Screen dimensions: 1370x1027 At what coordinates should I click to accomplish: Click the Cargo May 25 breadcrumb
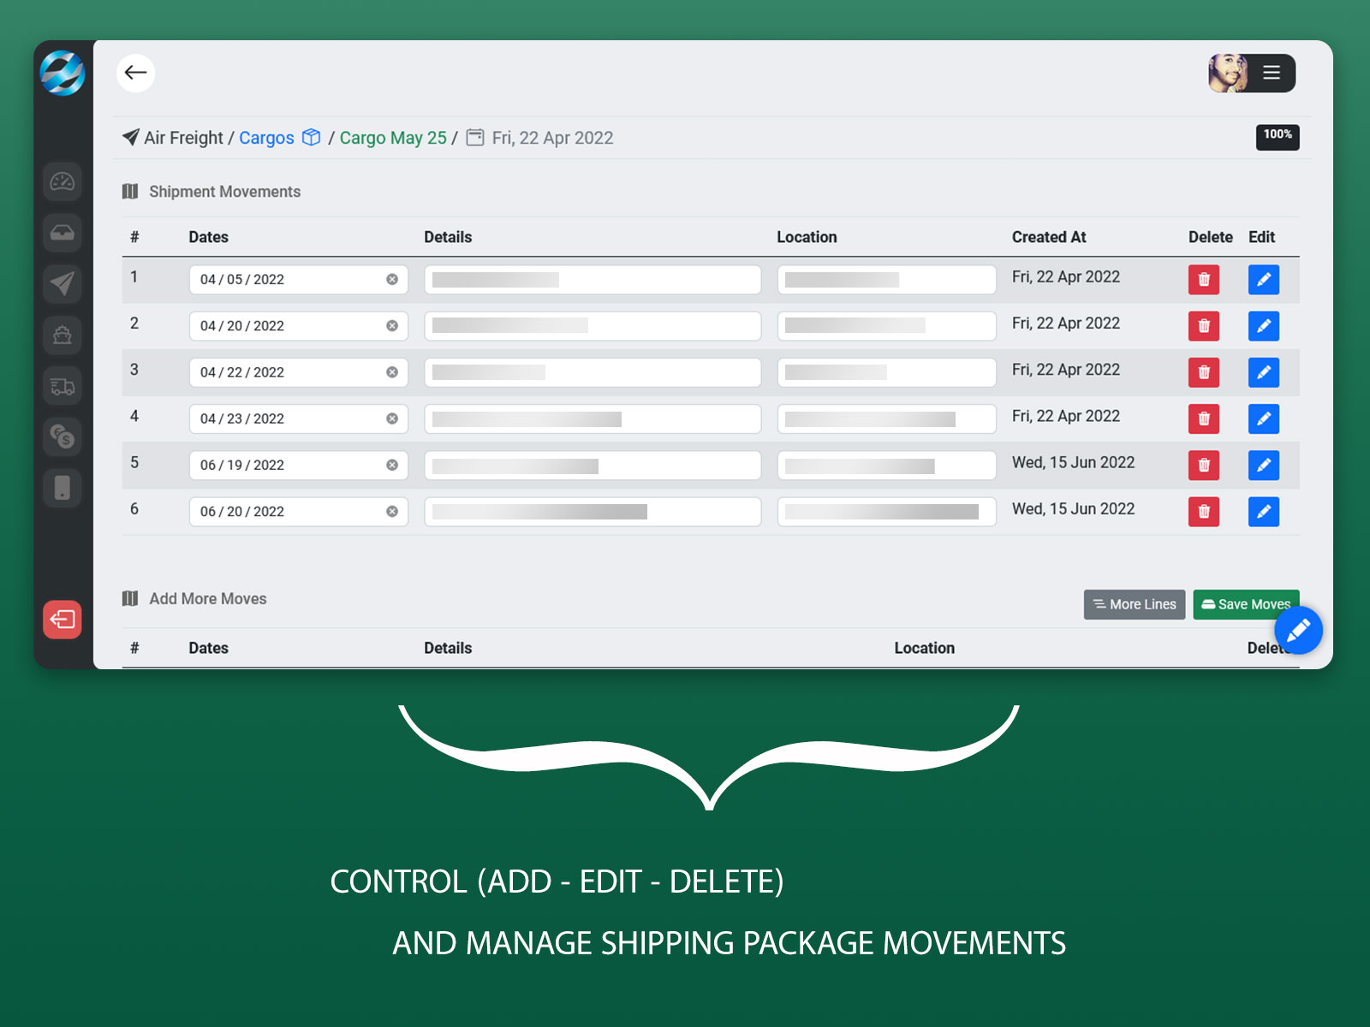[393, 138]
